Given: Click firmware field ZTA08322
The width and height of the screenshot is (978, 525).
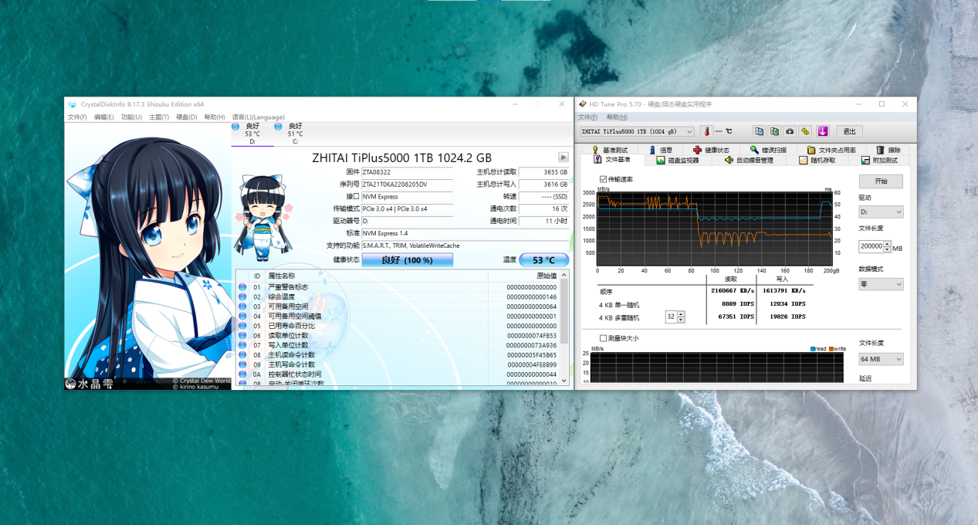Looking at the screenshot, I should click(x=406, y=171).
